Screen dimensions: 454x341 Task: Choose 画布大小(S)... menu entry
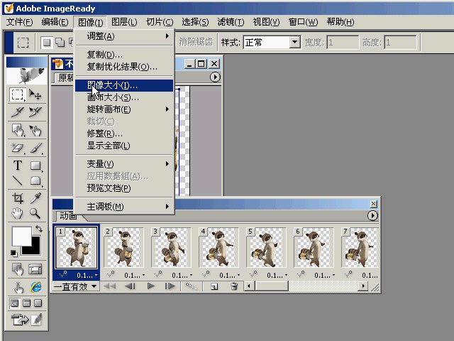tap(124, 97)
